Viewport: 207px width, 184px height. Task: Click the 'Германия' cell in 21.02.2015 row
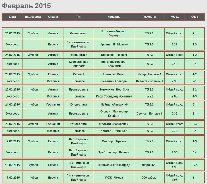[x=53, y=105]
